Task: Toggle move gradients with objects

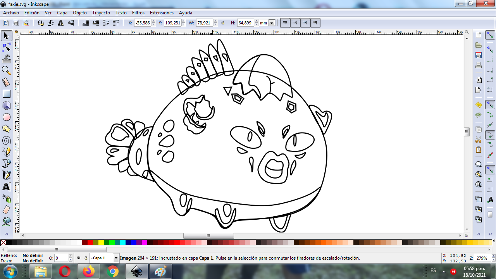Action: coord(305,23)
